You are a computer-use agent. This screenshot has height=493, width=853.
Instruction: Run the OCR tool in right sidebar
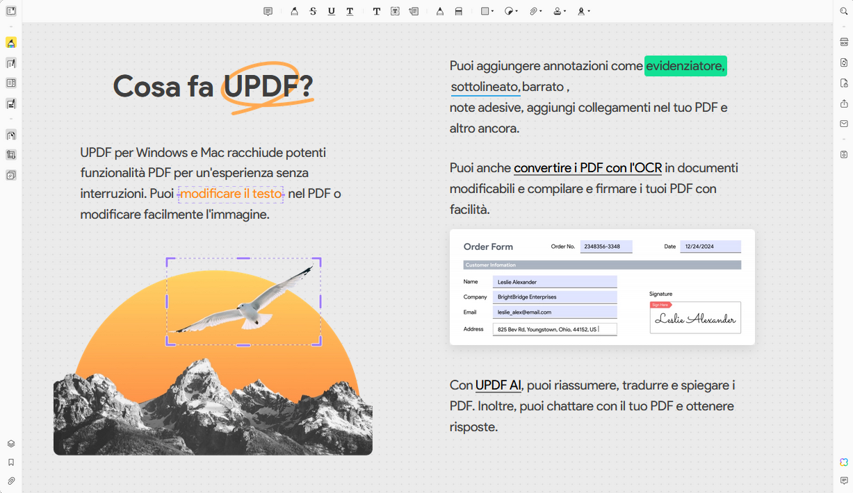pos(844,42)
